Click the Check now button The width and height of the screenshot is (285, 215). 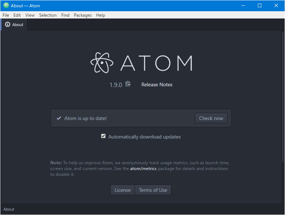[211, 118]
